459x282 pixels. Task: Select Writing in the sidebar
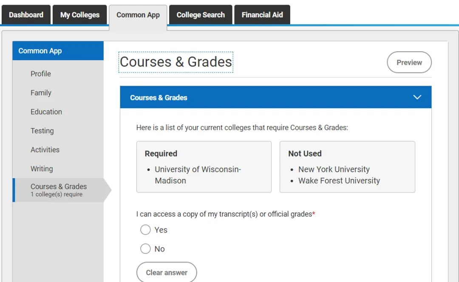(42, 169)
